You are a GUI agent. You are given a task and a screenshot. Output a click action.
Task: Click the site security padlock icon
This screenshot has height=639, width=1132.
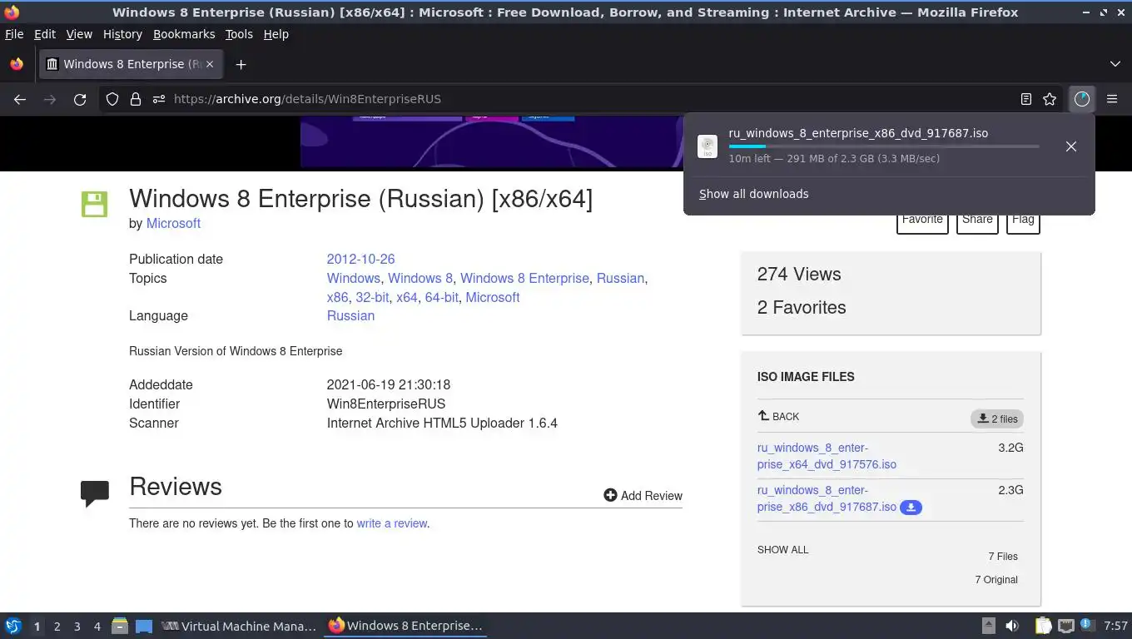136,99
